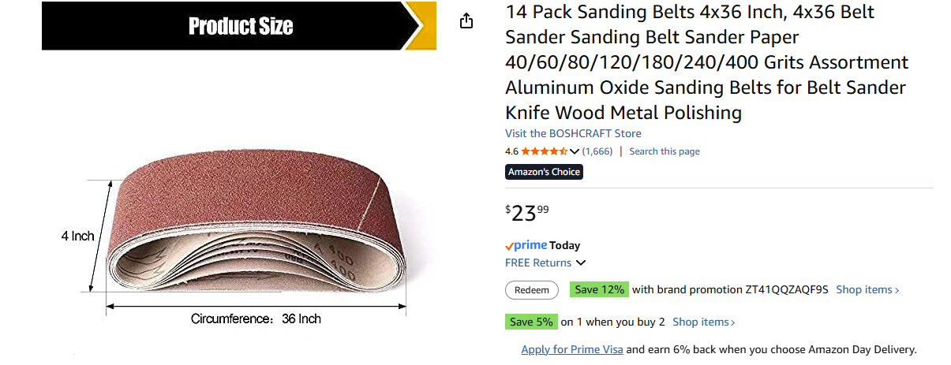Open the rating breakdown chevron next to stars
The height and width of the screenshot is (365, 951).
(x=575, y=151)
